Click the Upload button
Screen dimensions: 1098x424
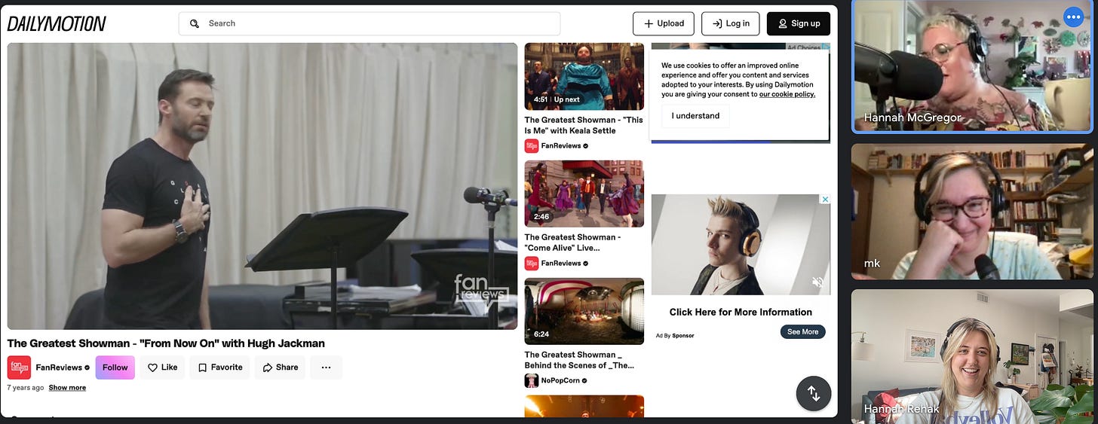click(x=664, y=23)
